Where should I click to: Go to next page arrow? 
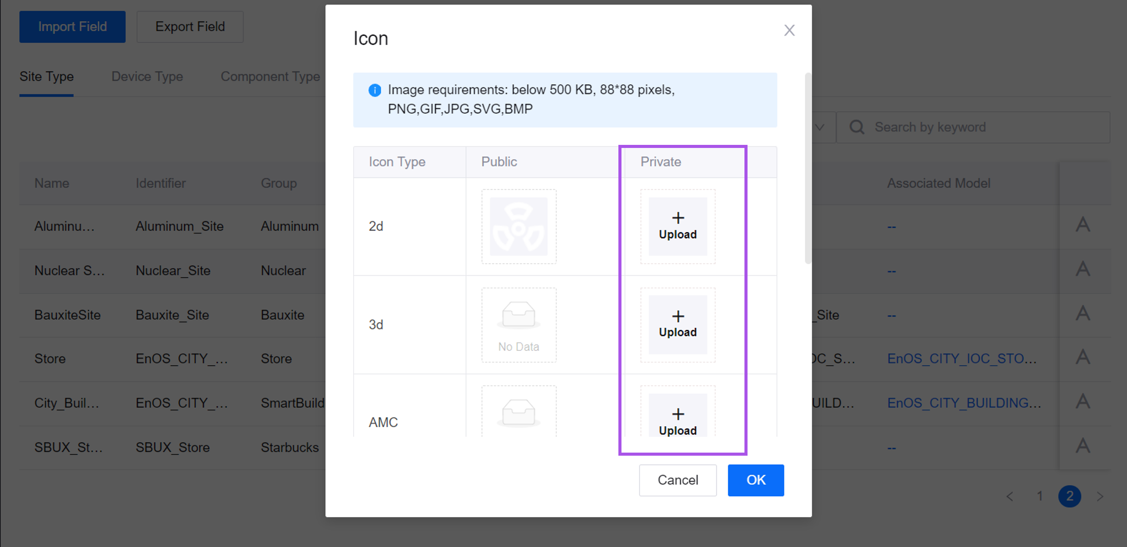coord(1100,497)
